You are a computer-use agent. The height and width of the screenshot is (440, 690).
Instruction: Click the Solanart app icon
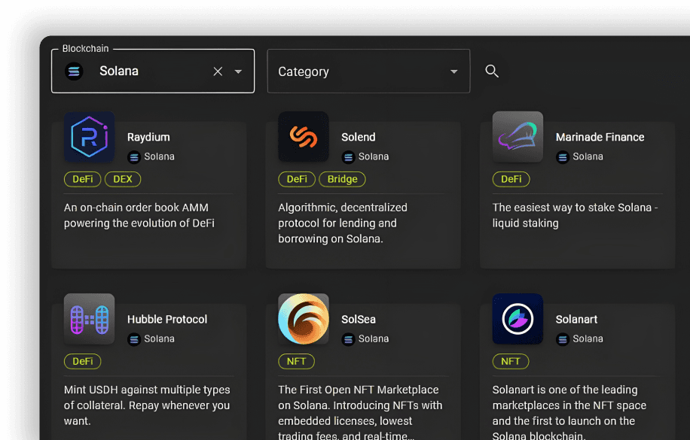517,318
